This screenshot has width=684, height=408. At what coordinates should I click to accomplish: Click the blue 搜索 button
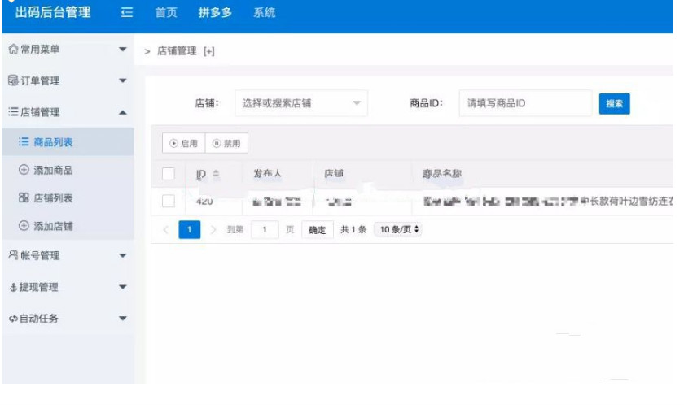(x=614, y=104)
